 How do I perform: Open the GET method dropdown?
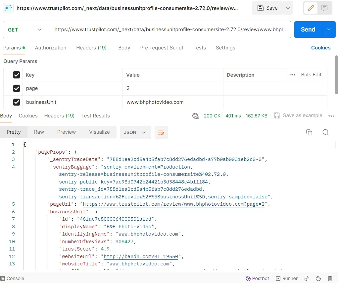tap(25, 30)
